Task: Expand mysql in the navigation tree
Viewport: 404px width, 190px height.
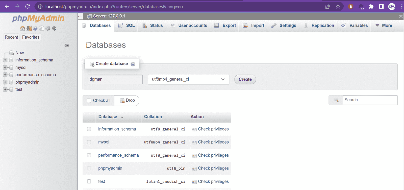Action: (5, 67)
